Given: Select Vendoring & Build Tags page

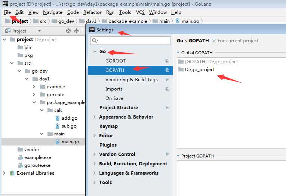Looking at the screenshot, I should (x=132, y=80).
